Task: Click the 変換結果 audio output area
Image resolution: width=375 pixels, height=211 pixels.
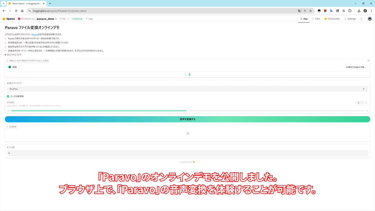Action: [187, 133]
